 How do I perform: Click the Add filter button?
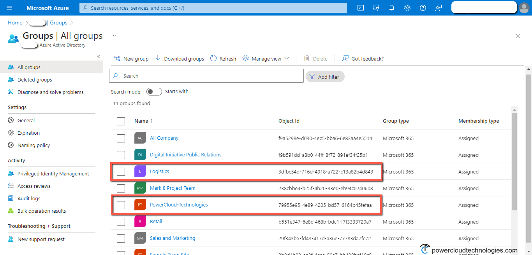pos(325,77)
